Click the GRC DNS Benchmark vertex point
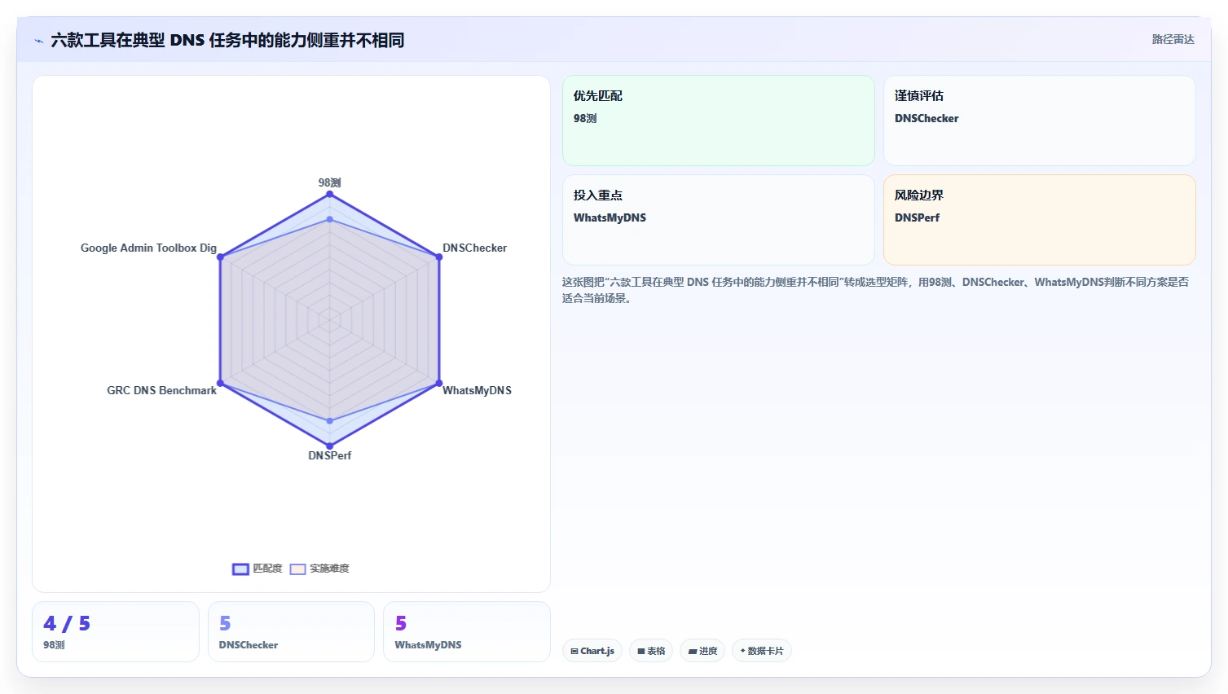 coord(220,383)
